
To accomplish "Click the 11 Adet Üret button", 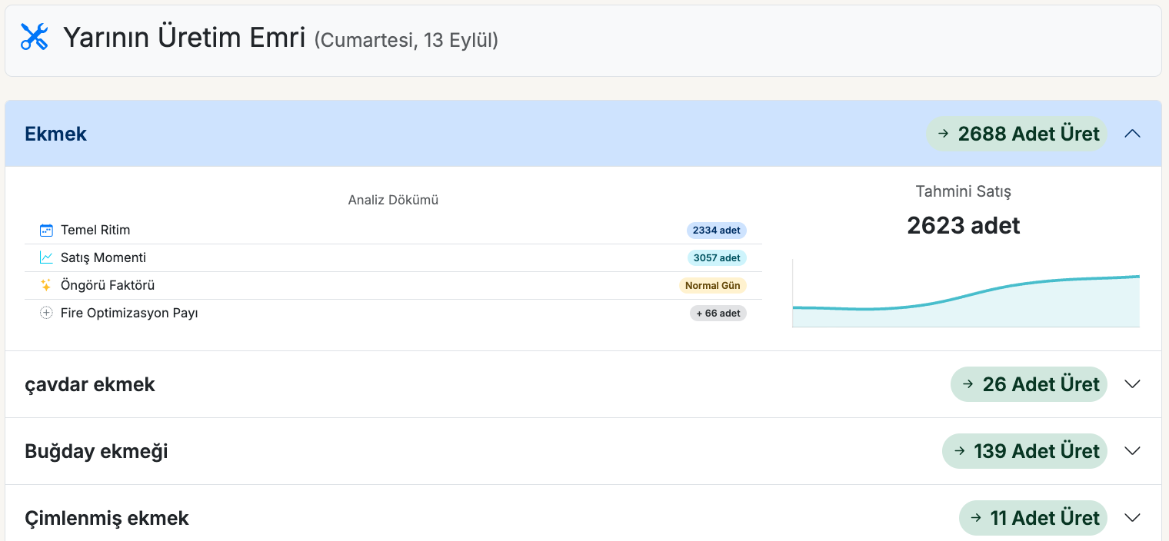I will click(1033, 518).
